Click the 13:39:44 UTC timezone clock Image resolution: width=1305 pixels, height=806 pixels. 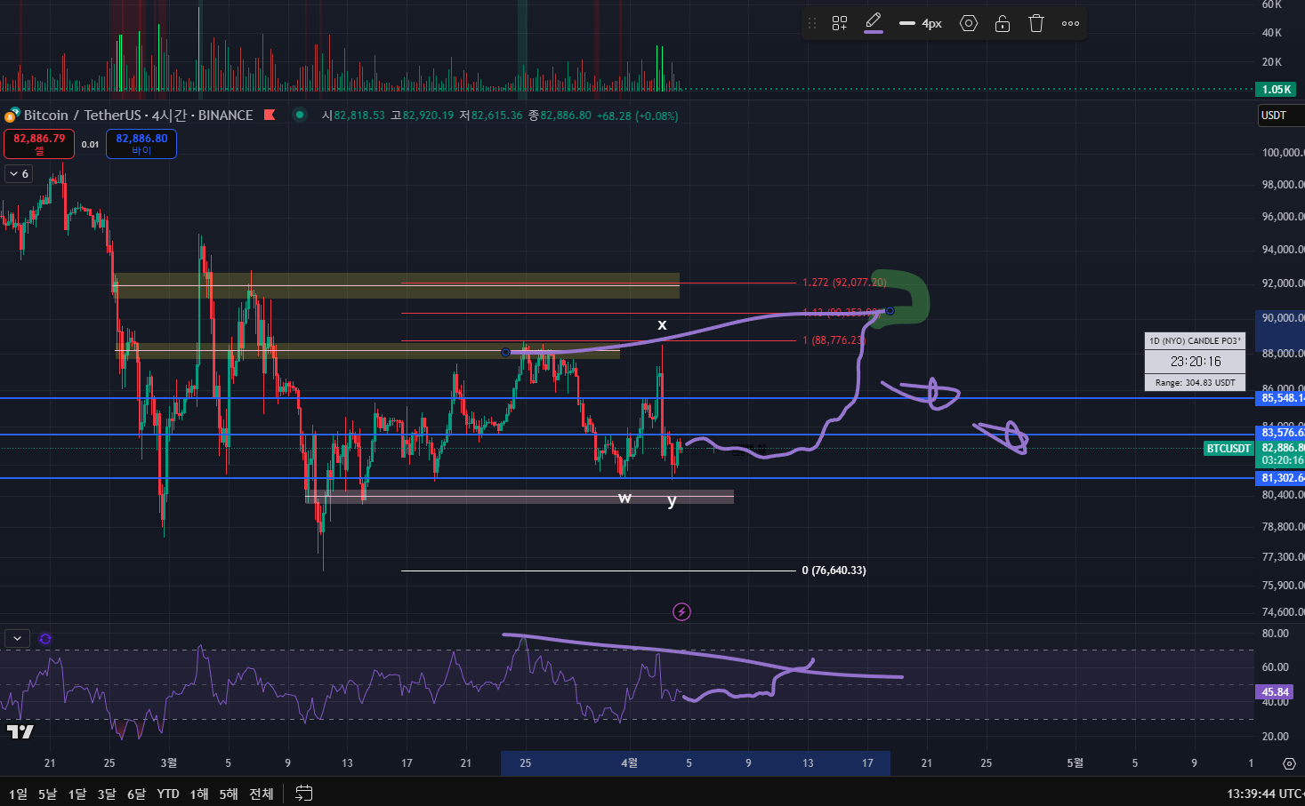(1265, 794)
